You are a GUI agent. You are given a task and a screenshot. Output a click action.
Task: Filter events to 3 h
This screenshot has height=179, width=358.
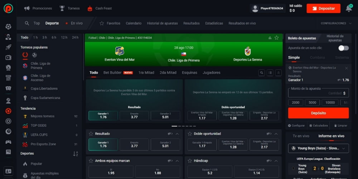[x=44, y=38]
